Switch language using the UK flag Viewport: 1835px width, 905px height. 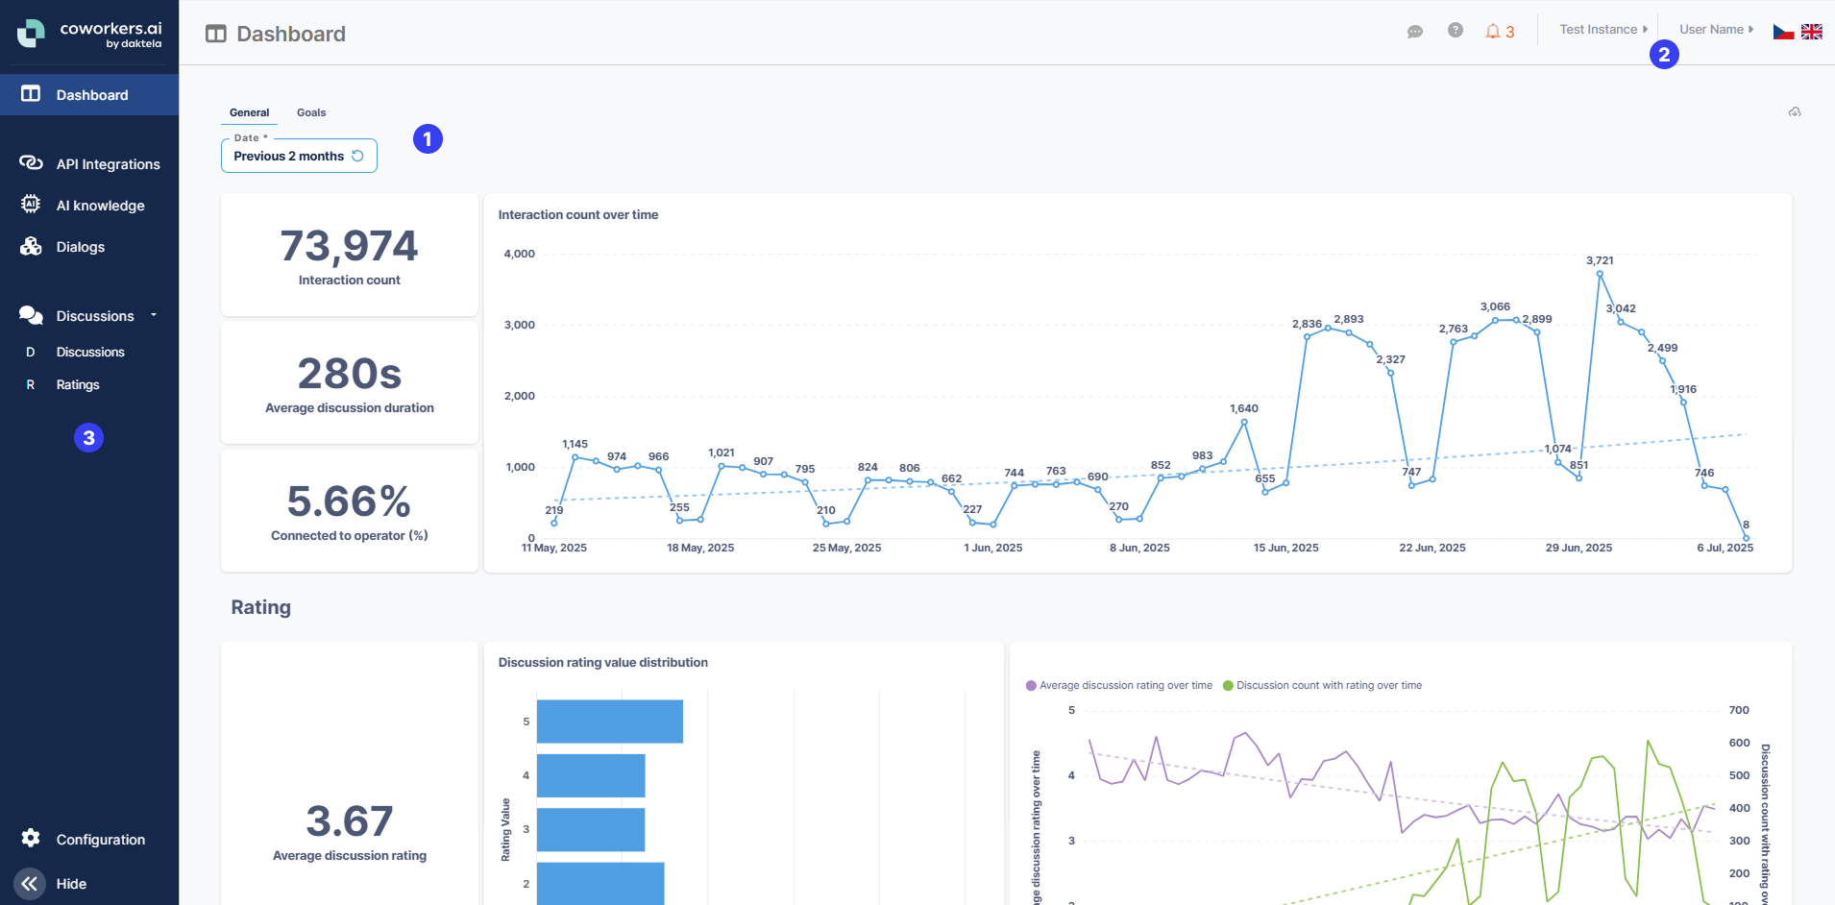1812,31
